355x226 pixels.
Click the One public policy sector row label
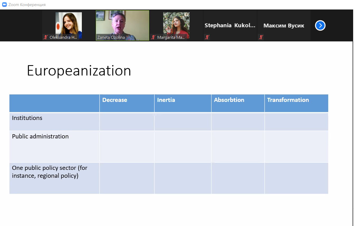coord(50,172)
